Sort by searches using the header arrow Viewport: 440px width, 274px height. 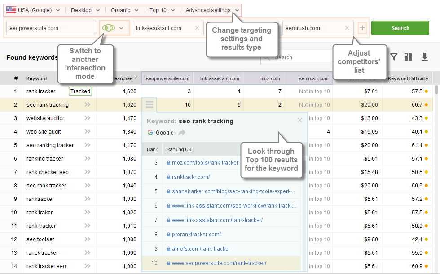136,78
